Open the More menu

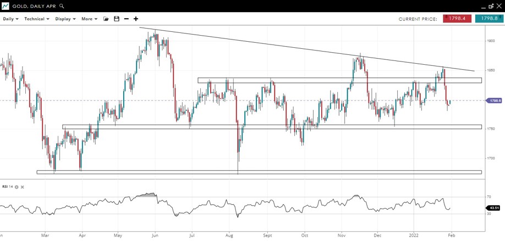(89, 19)
